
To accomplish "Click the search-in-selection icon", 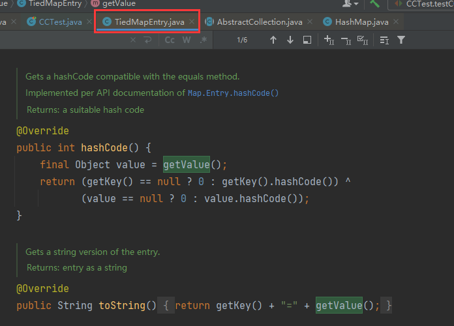I will (x=307, y=40).
